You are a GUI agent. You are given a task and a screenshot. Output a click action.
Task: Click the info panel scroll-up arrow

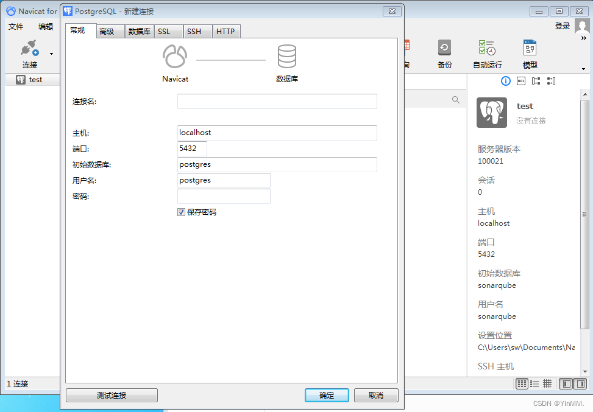click(x=585, y=94)
